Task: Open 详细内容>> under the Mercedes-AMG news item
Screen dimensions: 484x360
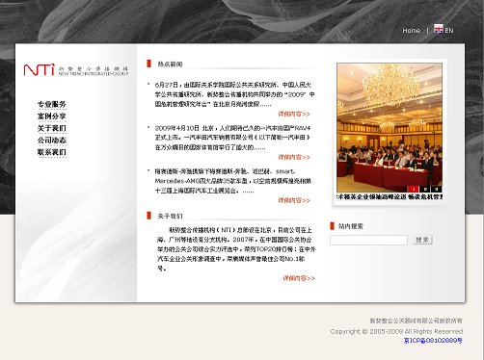Action: coord(294,200)
